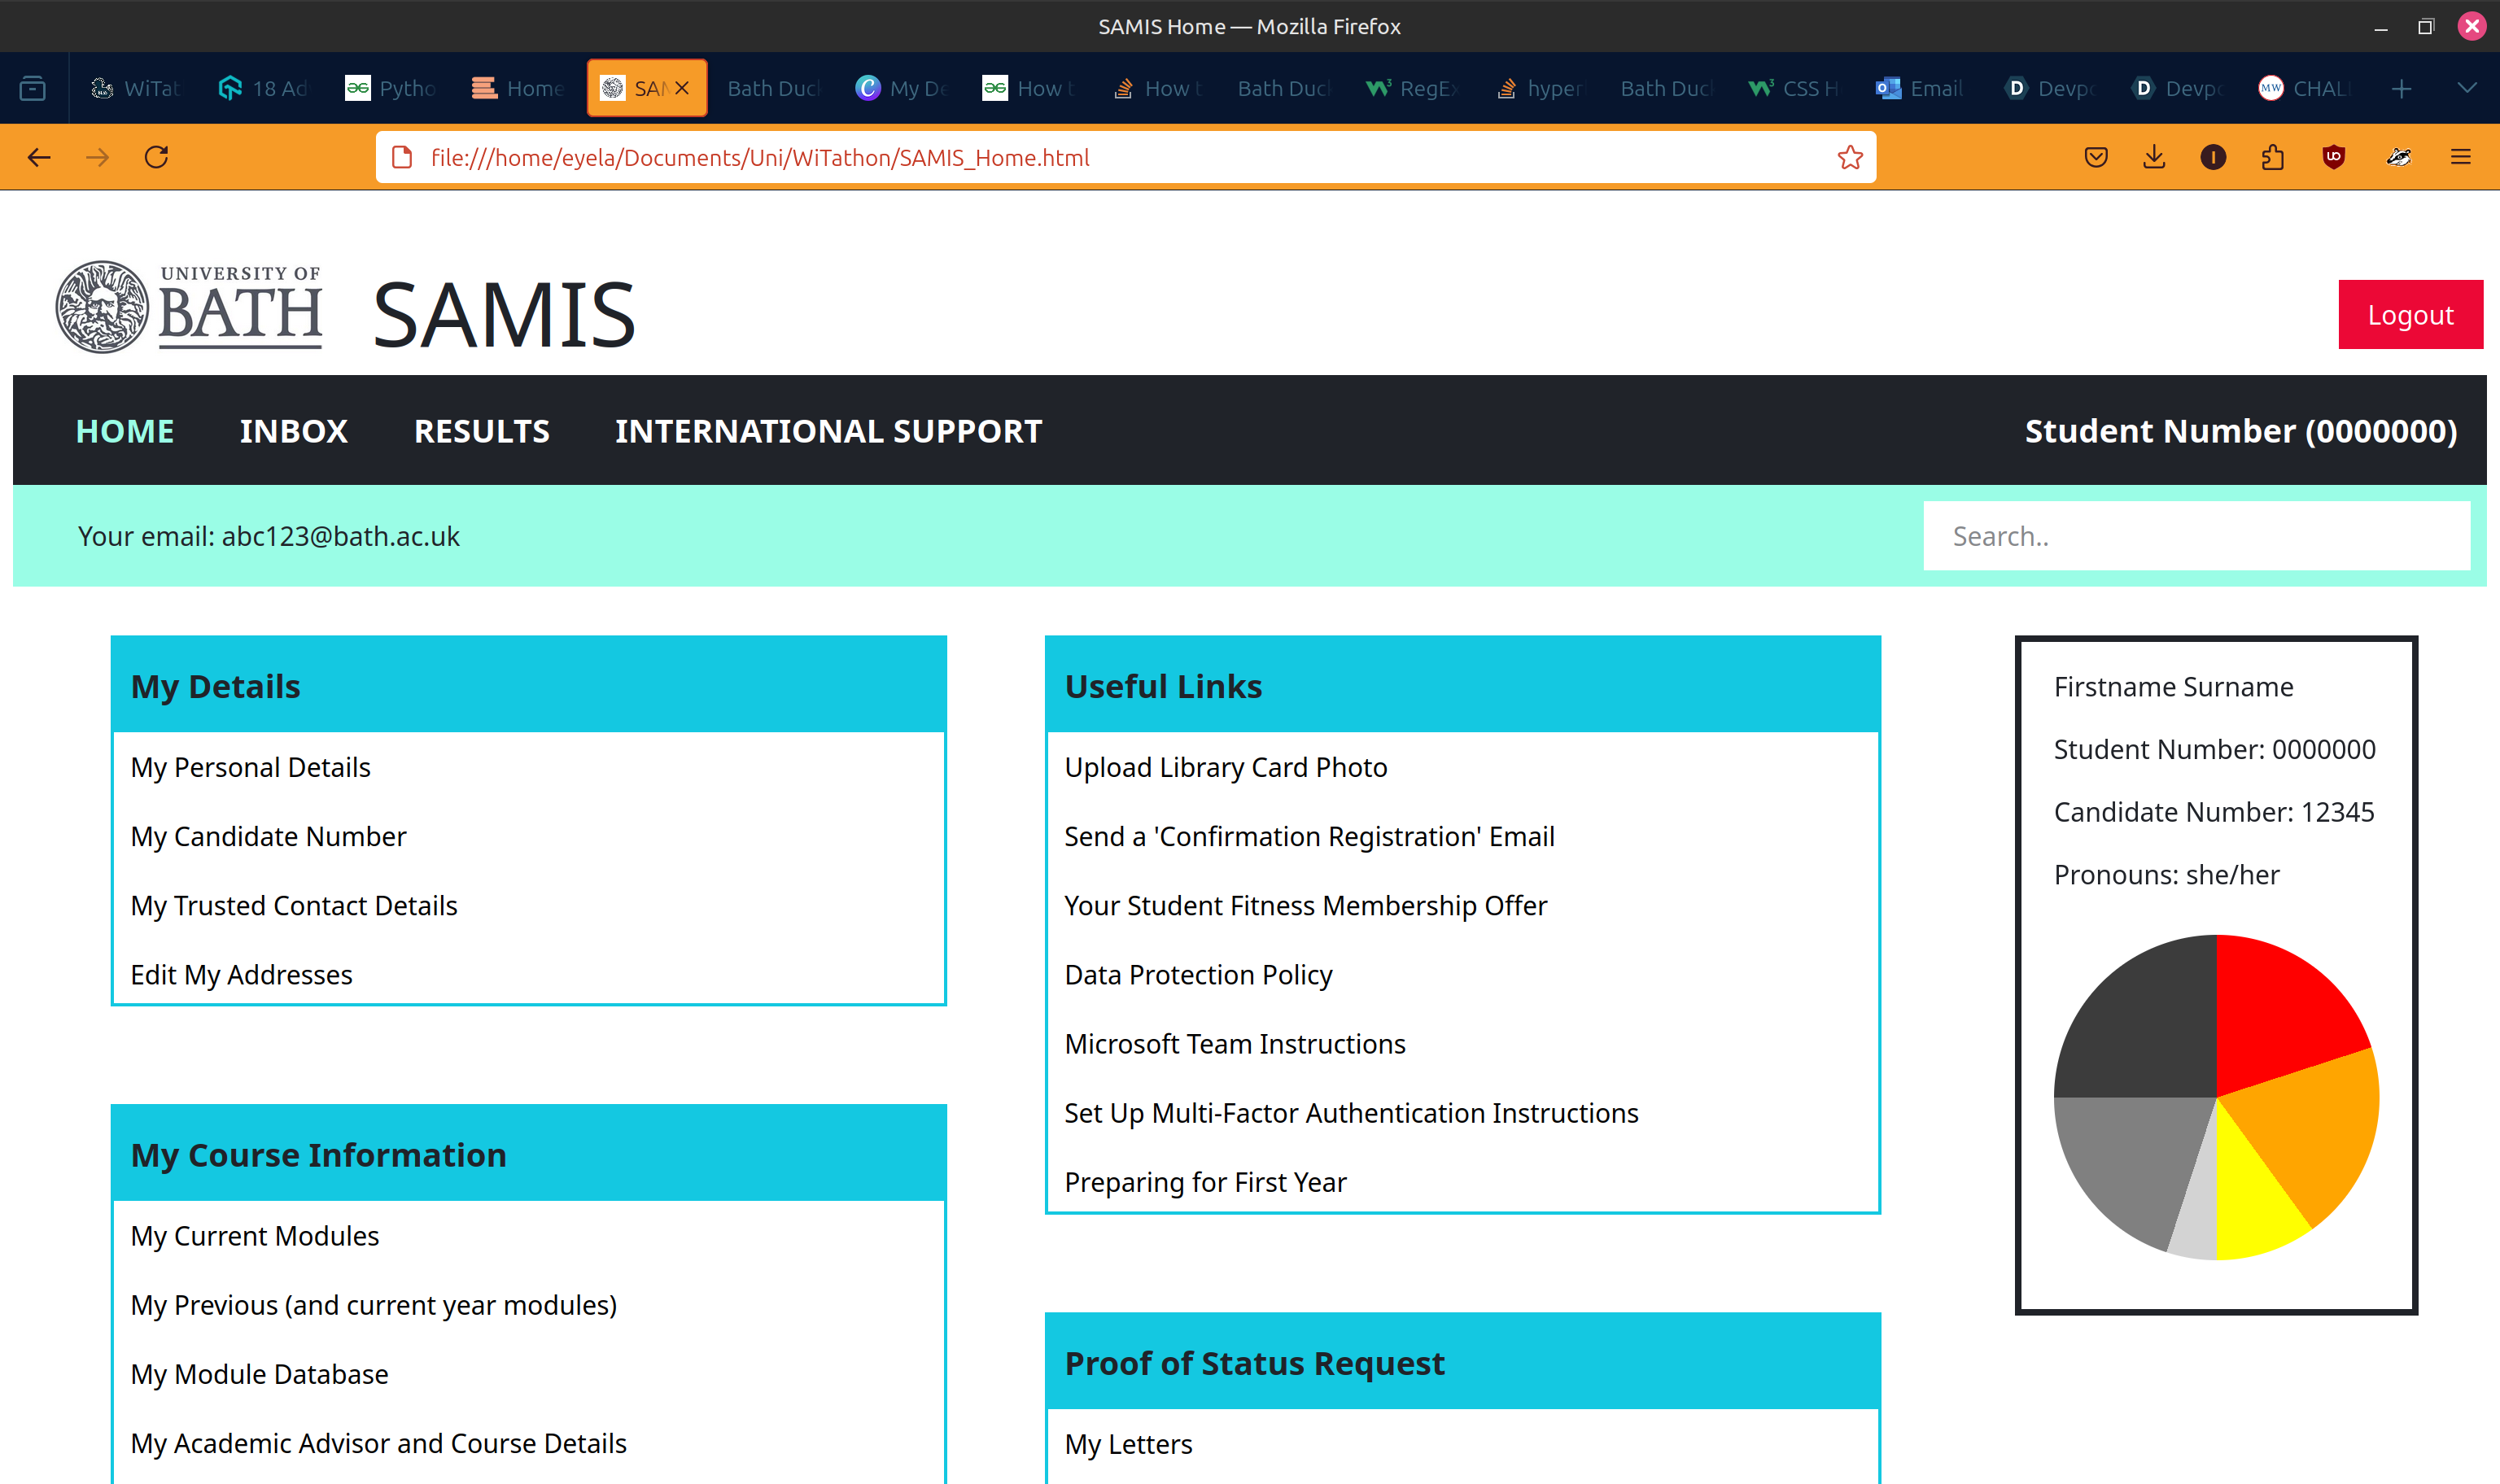Click the Save to Pocket icon
Screen dimensions: 2500x1484
pyautogui.click(x=2096, y=157)
